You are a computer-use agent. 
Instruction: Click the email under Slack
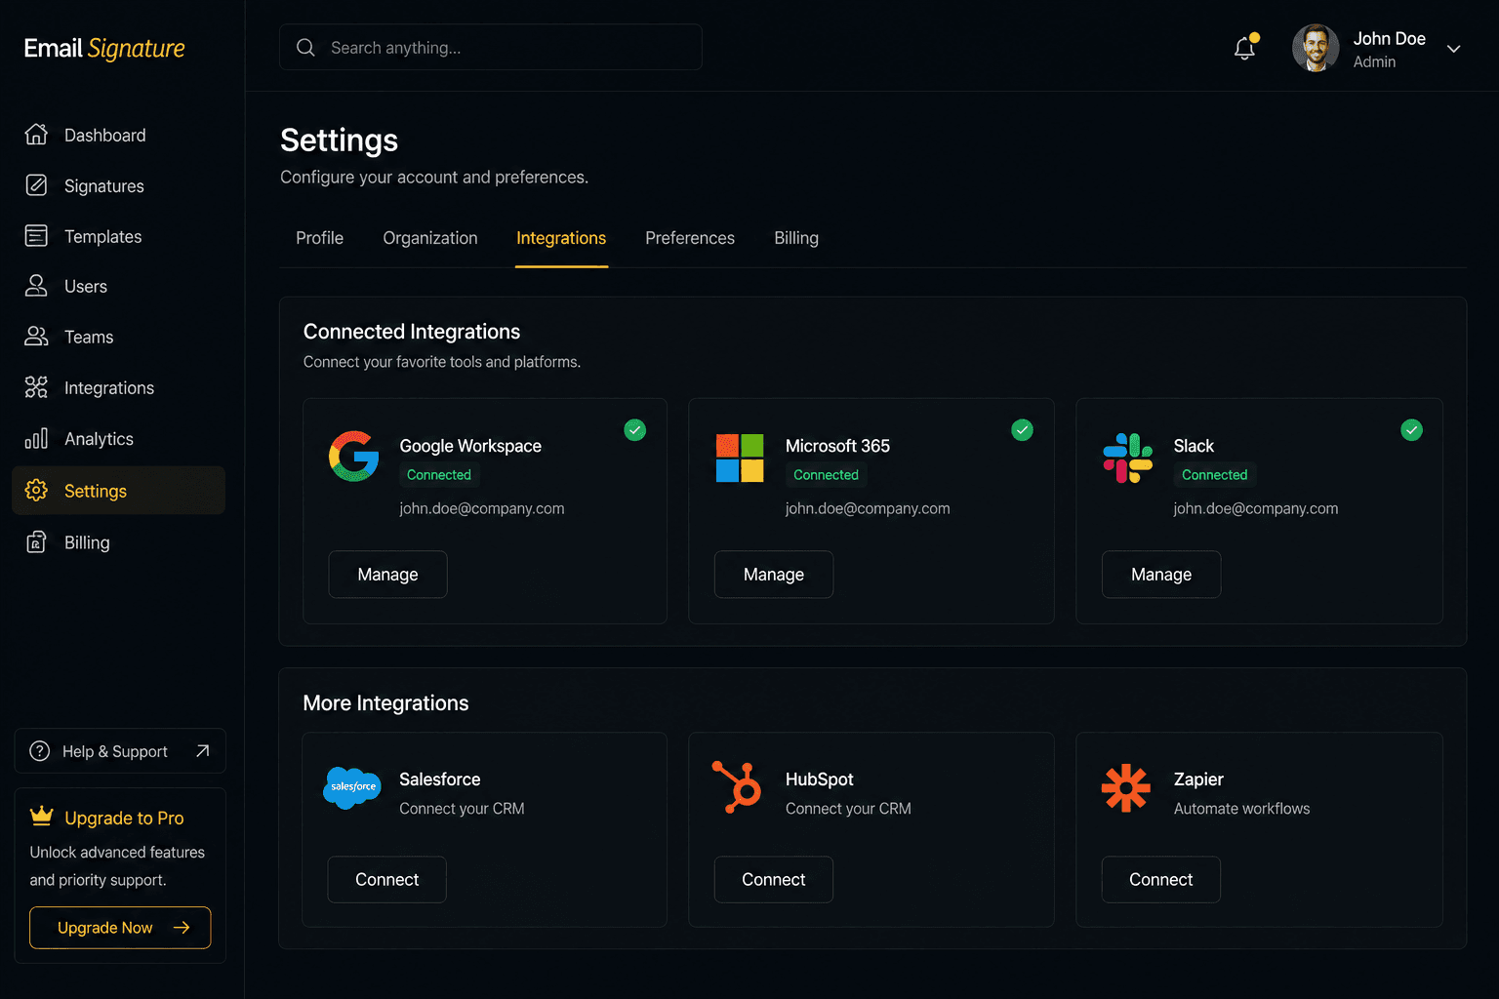[x=1256, y=508]
